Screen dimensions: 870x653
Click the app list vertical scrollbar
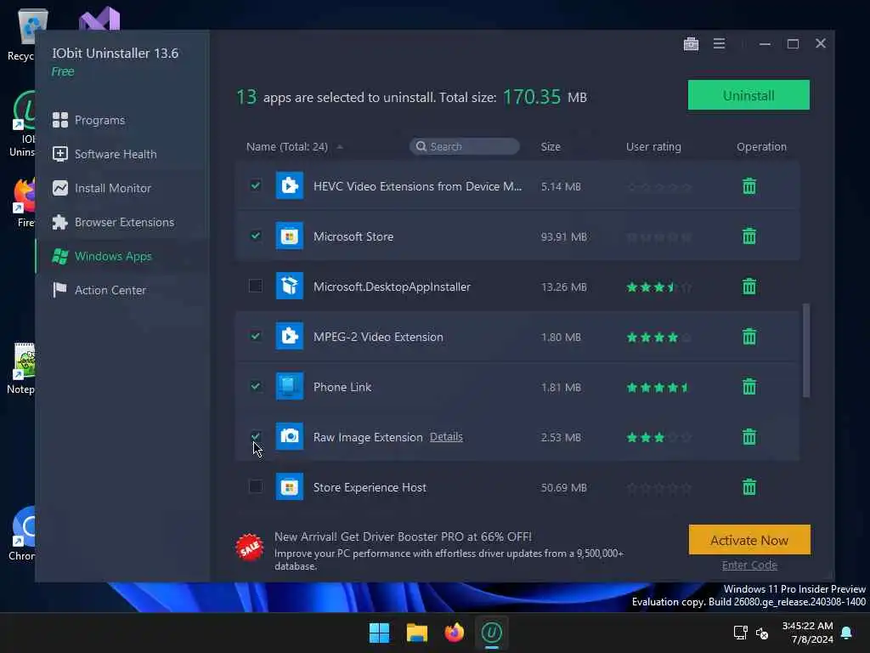click(x=806, y=350)
